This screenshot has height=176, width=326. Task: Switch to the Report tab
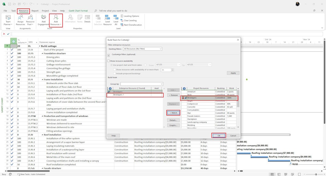35,11
